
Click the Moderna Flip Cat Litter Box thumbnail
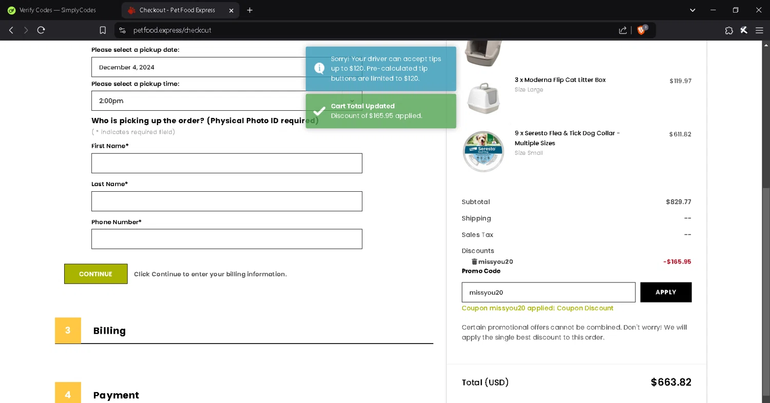tap(483, 98)
